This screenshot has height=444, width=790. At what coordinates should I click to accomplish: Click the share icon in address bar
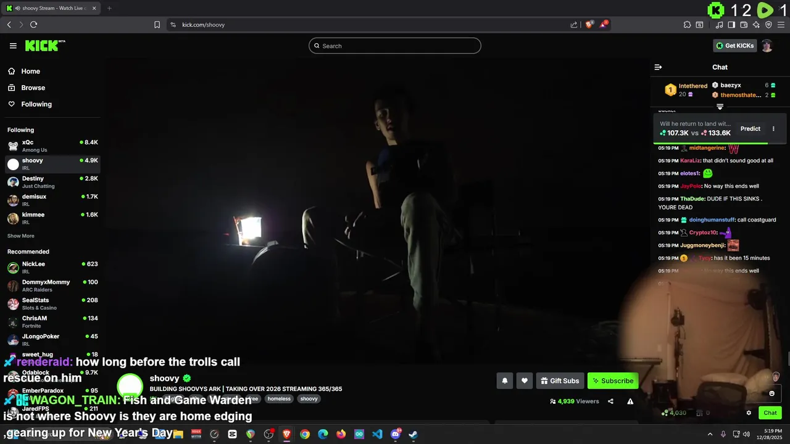[574, 25]
